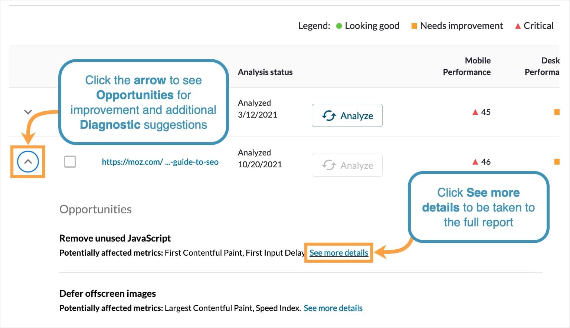Expand the first row with the down chevron
The image size is (570, 328).
28,112
